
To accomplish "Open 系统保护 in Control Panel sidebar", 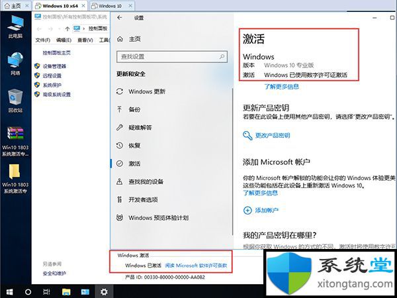I will pos(52,85).
